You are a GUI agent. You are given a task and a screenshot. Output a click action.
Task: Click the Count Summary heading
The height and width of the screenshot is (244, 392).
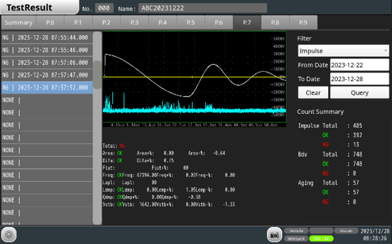click(x=320, y=112)
